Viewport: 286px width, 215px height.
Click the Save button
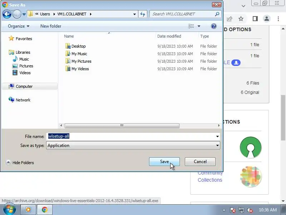click(164, 162)
